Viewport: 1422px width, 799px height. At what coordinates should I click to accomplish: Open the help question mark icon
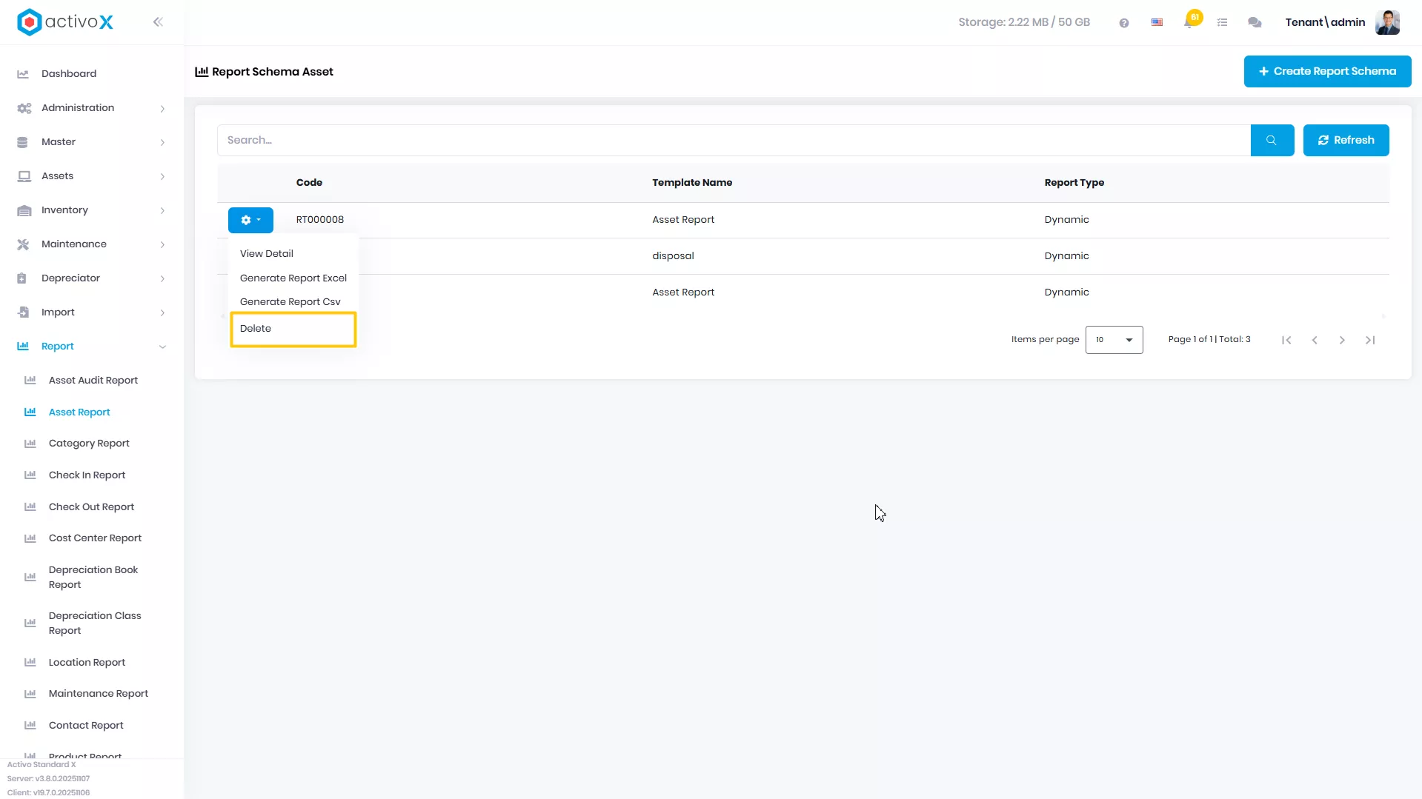click(x=1124, y=23)
